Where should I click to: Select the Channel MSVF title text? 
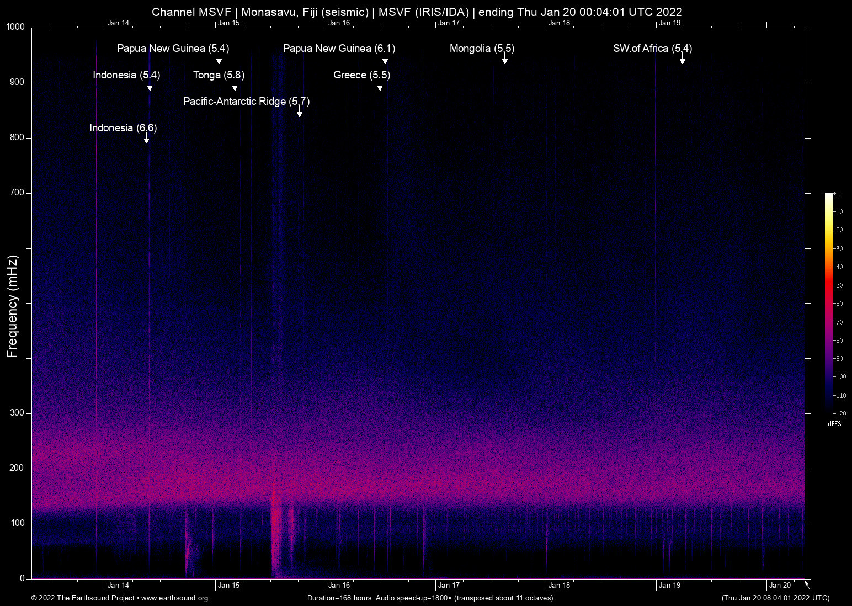pyautogui.click(x=417, y=12)
